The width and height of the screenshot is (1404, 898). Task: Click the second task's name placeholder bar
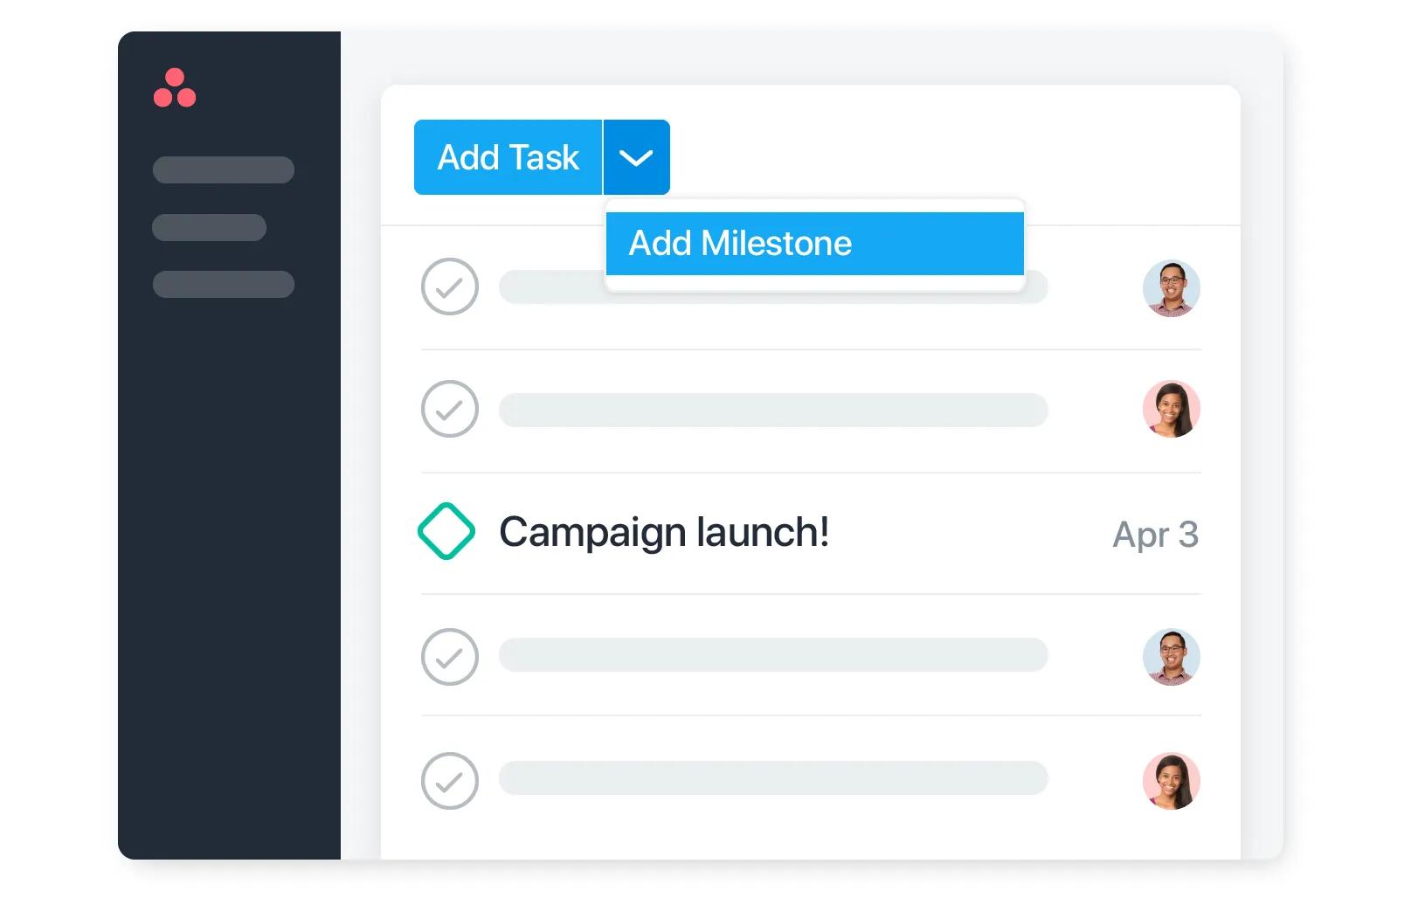[773, 410]
